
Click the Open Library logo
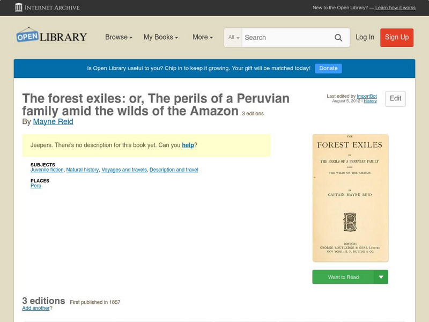point(51,36)
